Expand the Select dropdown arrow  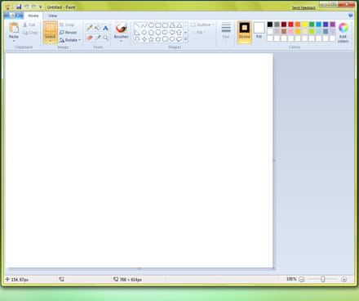coord(51,41)
